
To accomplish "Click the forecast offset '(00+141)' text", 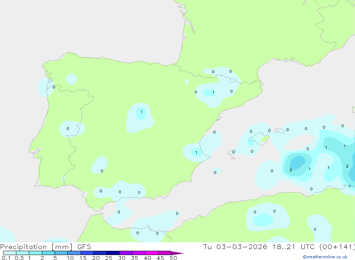I will click(x=337, y=247).
